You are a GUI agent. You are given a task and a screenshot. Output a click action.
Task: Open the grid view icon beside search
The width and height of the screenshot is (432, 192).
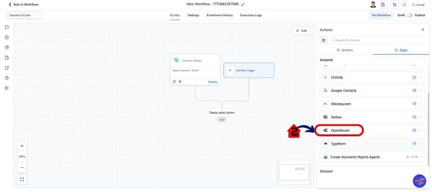[324, 40]
